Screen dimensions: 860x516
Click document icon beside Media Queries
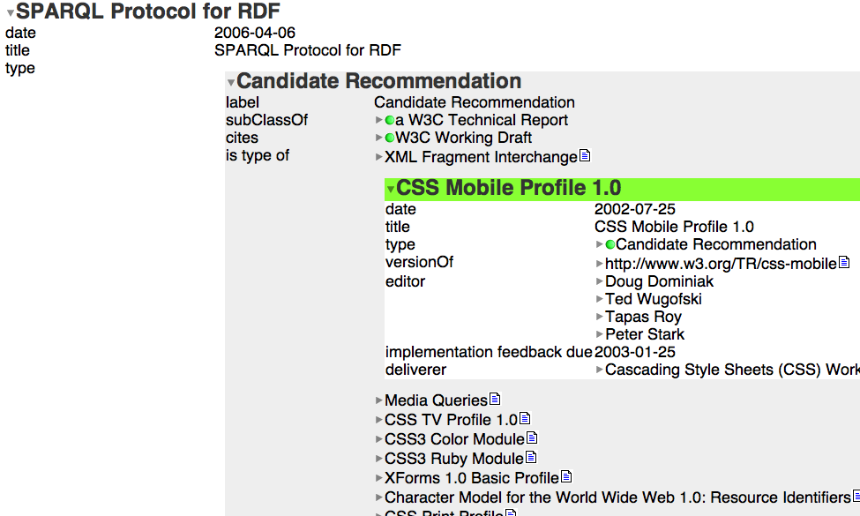click(494, 400)
